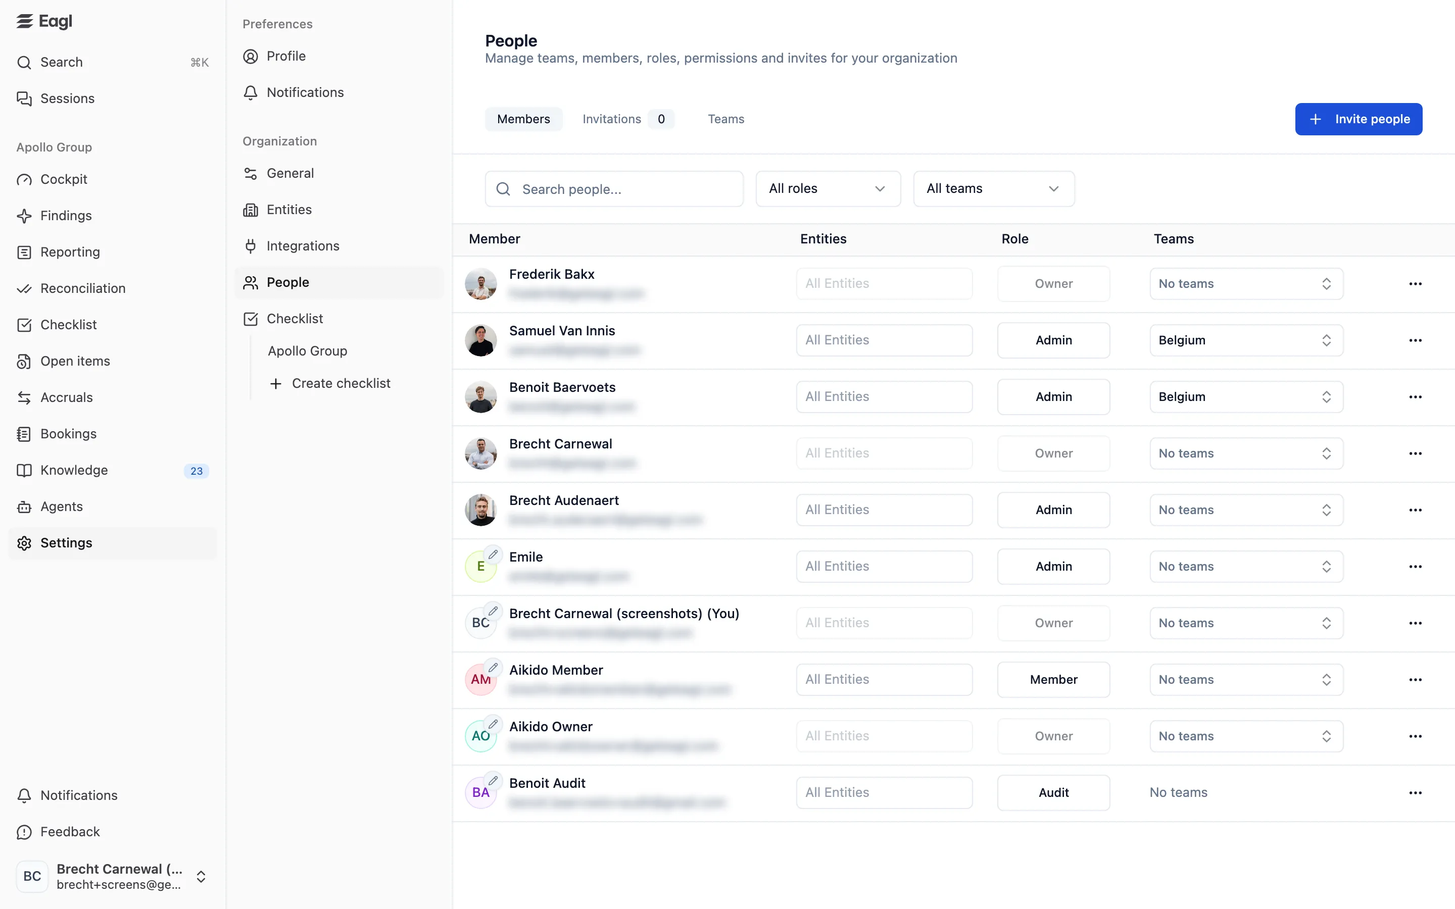Click the Invite people button
The width and height of the screenshot is (1455, 909).
pos(1358,119)
